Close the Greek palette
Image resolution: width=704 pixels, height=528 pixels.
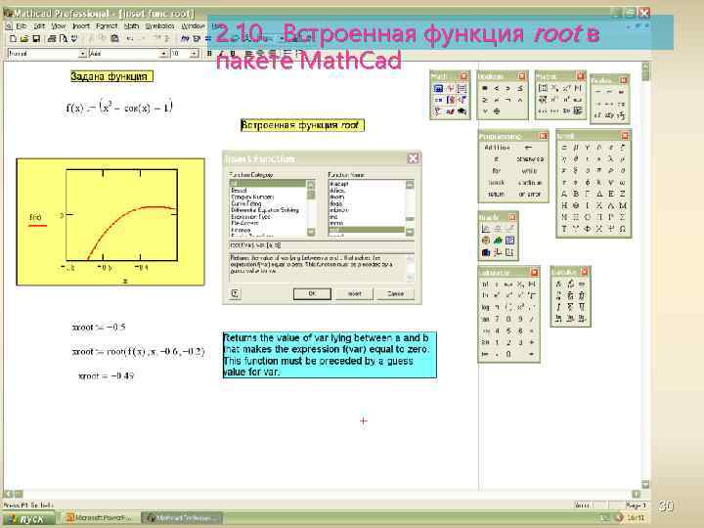pyautogui.click(x=625, y=135)
